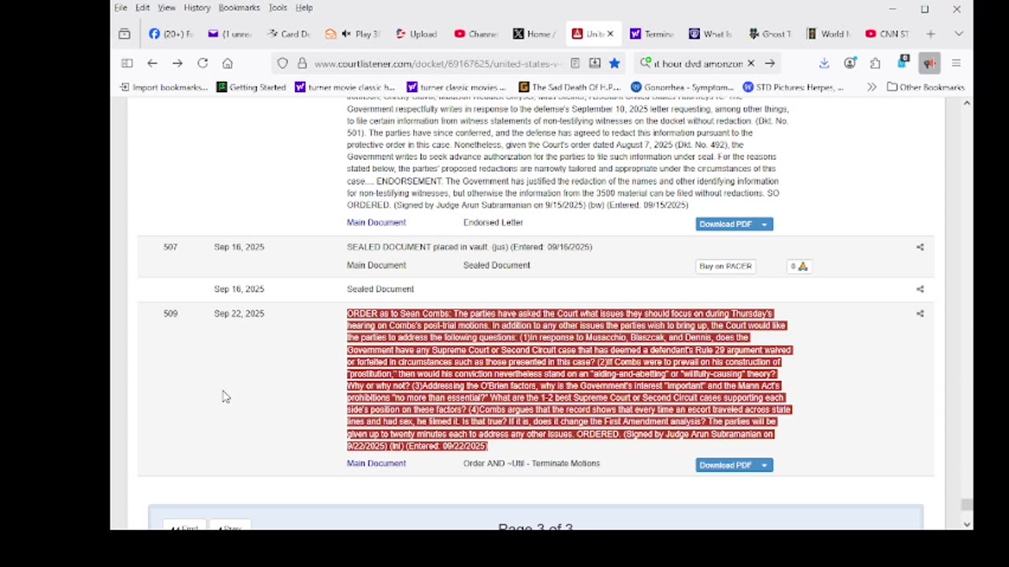Screen dimensions: 1009x567
Task: Open the Tools menu
Action: pyautogui.click(x=277, y=8)
